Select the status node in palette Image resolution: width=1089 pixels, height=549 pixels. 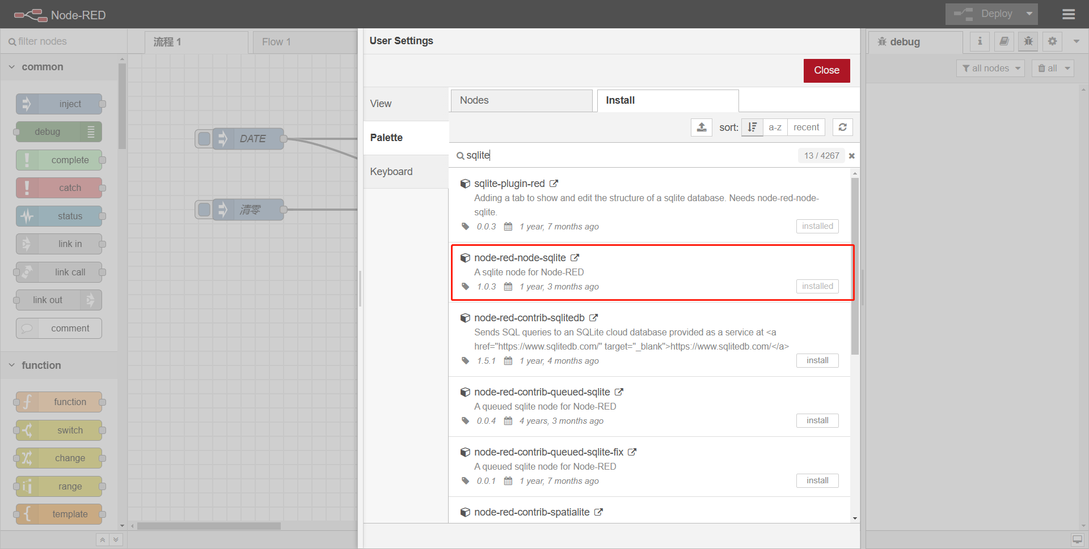(x=60, y=216)
